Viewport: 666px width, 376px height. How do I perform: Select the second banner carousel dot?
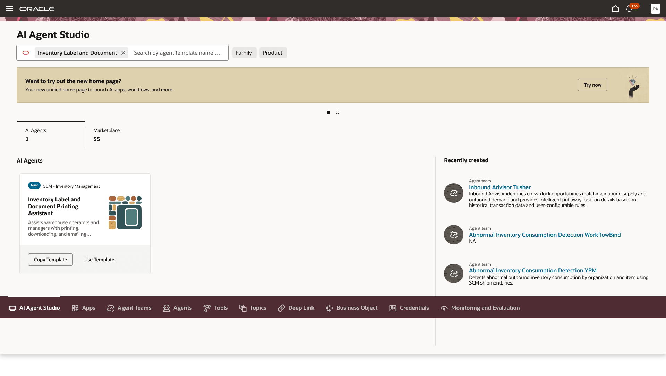click(x=338, y=112)
